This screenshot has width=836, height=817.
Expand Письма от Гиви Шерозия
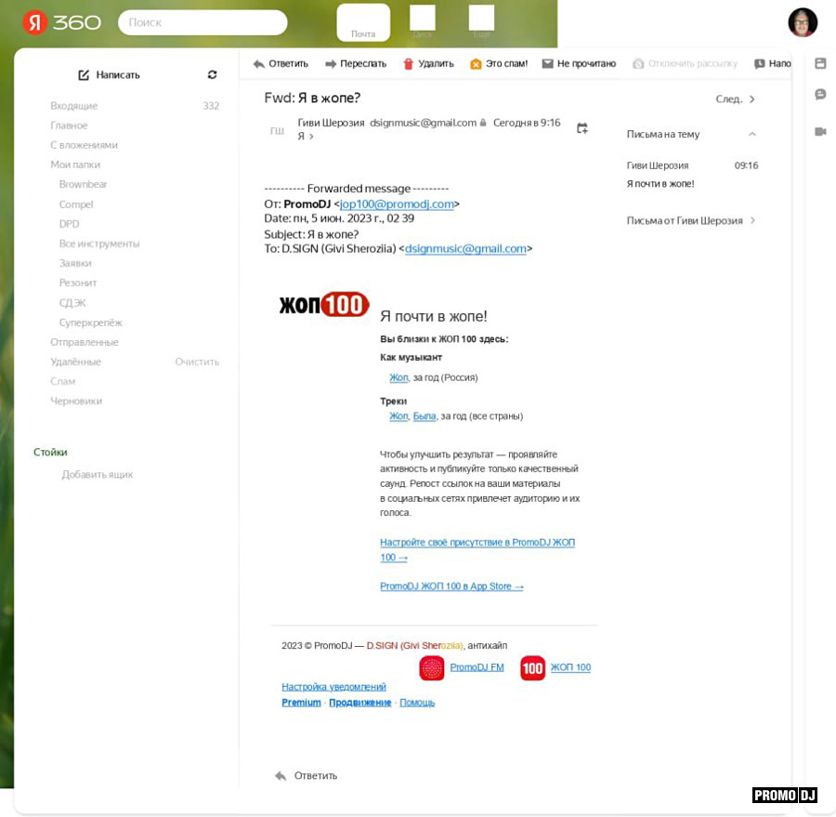751,221
